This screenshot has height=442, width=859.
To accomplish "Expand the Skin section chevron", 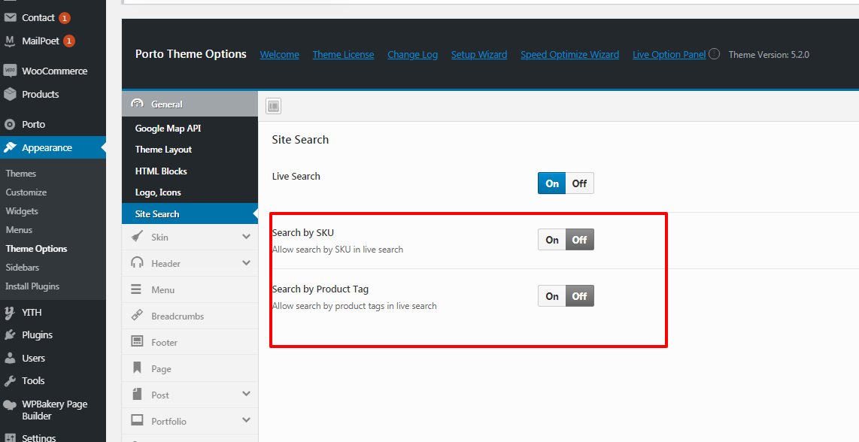I will point(246,237).
